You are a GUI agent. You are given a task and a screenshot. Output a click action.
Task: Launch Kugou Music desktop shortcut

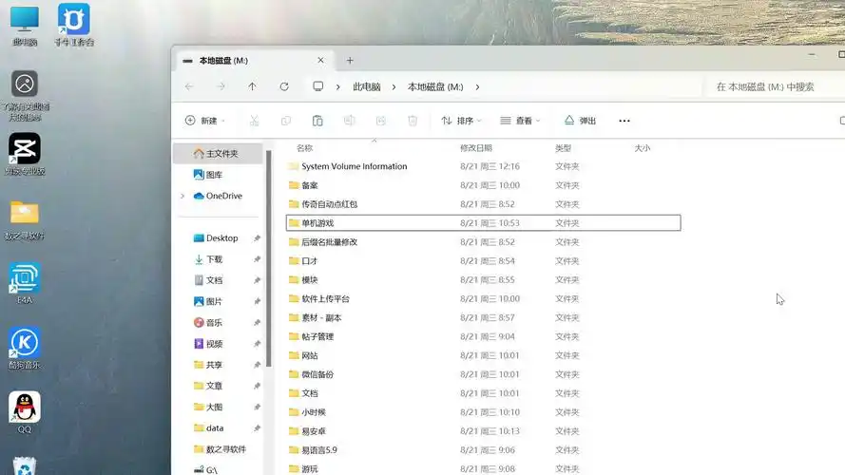pyautogui.click(x=25, y=348)
